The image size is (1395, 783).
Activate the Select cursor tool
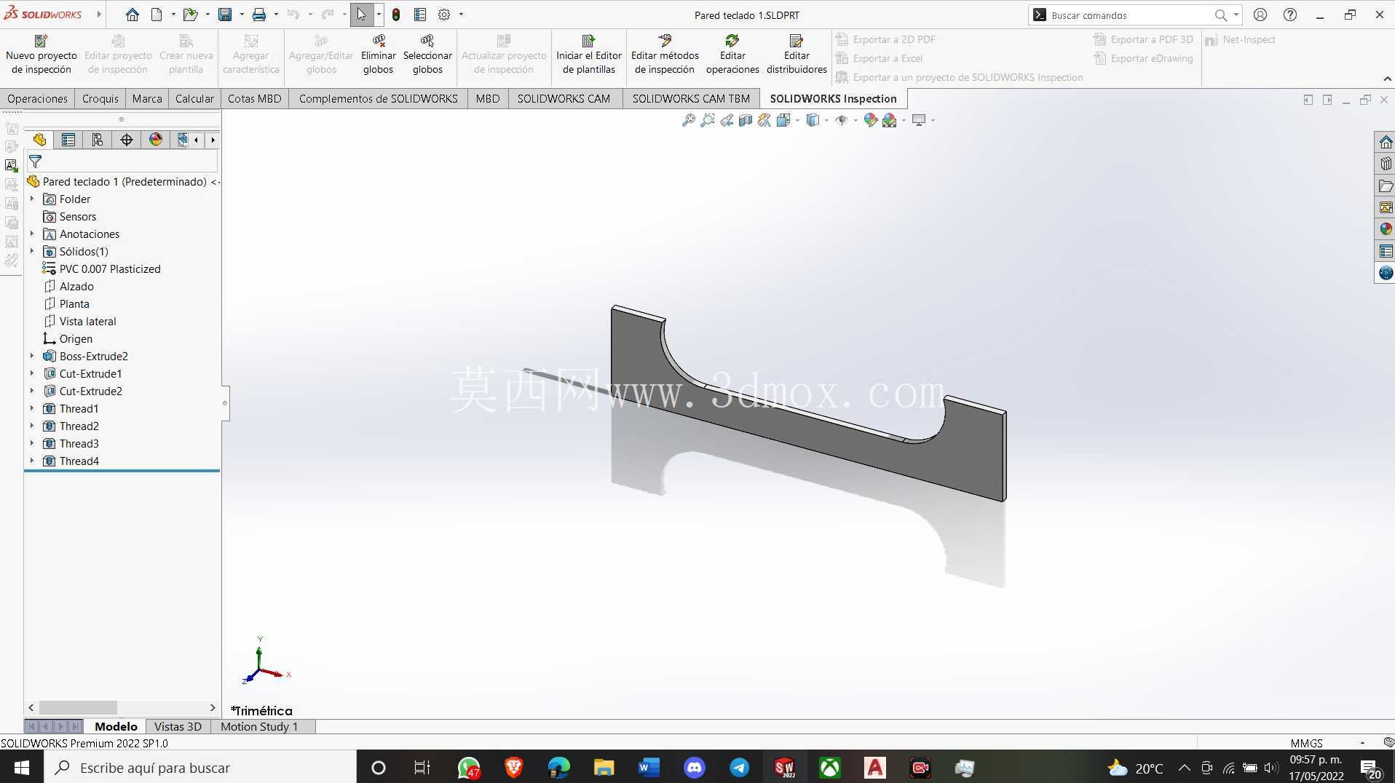pyautogui.click(x=361, y=15)
